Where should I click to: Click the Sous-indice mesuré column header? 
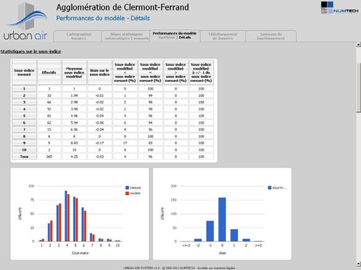pyautogui.click(x=24, y=72)
